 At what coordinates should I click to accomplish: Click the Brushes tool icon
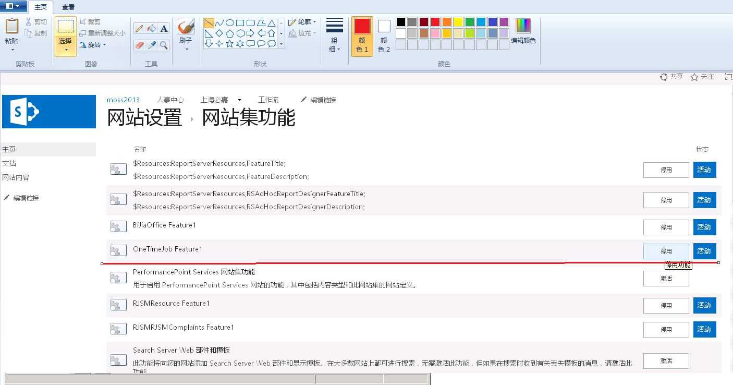click(186, 26)
